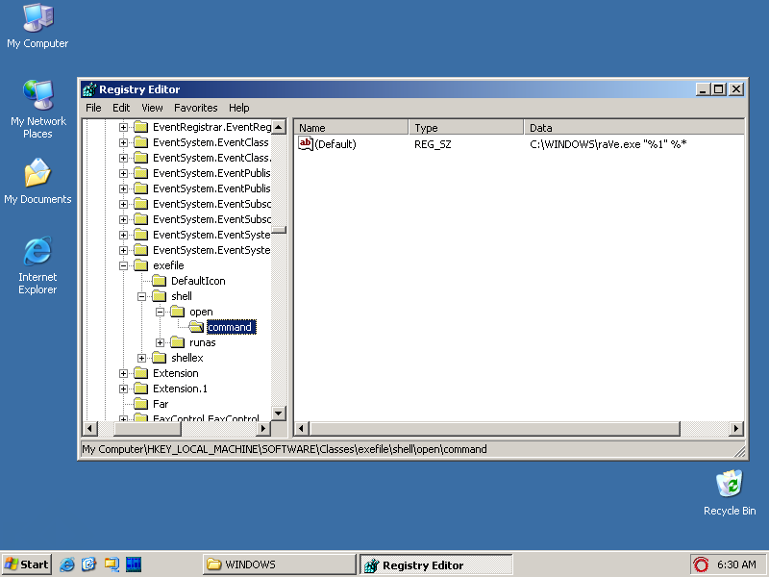Click the tree pane scroll up arrow
This screenshot has width=769, height=577.
pos(279,127)
